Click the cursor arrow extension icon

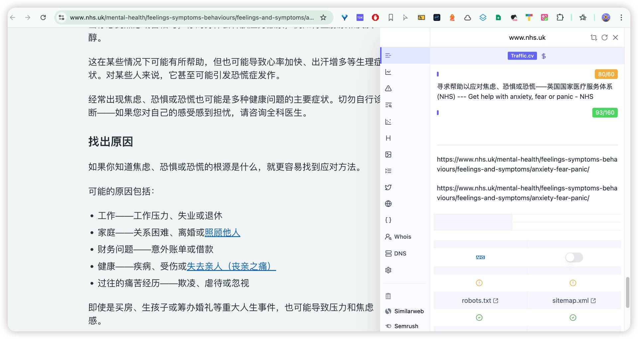406,18
